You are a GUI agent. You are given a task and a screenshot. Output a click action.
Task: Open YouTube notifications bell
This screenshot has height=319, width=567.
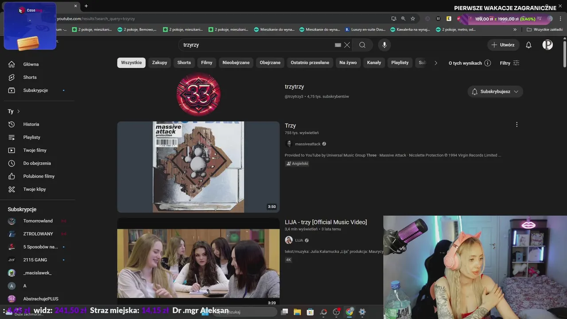[x=528, y=45]
